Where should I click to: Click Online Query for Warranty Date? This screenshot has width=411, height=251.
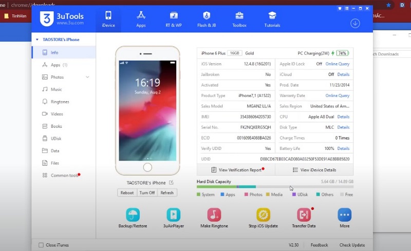[338, 95]
